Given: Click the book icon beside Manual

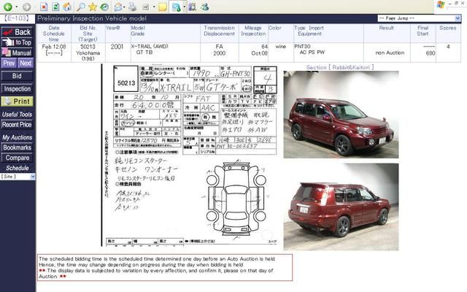Looking at the screenshot, I should click(x=7, y=52).
